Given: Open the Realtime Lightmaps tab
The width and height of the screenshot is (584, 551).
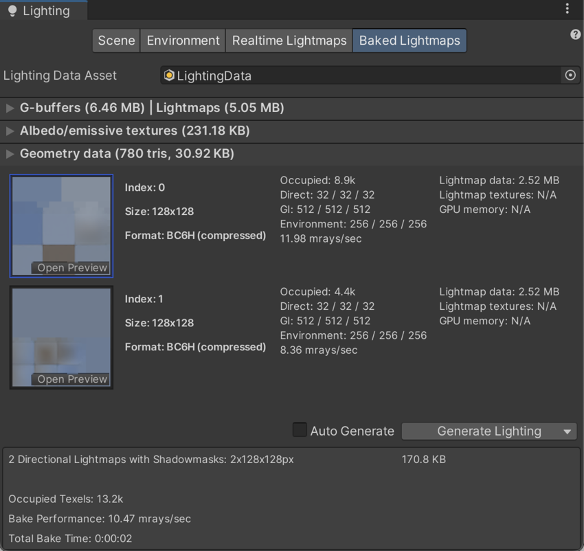Looking at the screenshot, I should tap(289, 41).
